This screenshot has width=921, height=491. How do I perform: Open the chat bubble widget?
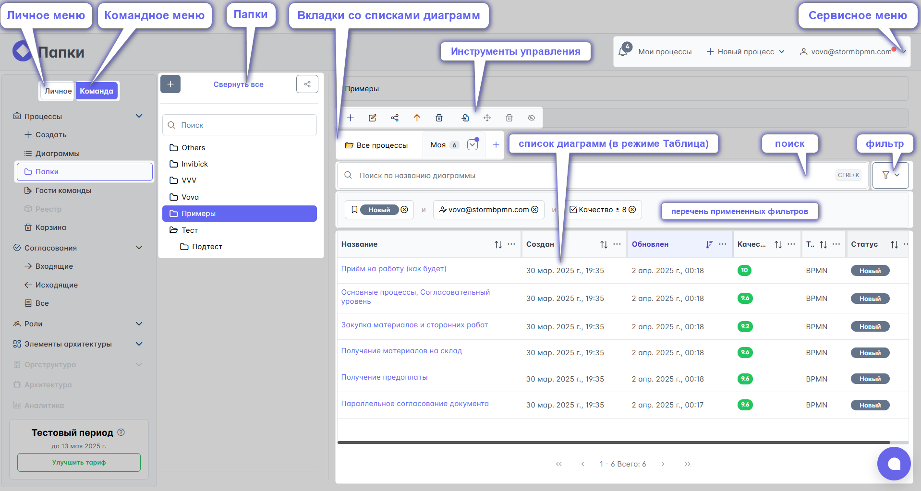coord(894,464)
